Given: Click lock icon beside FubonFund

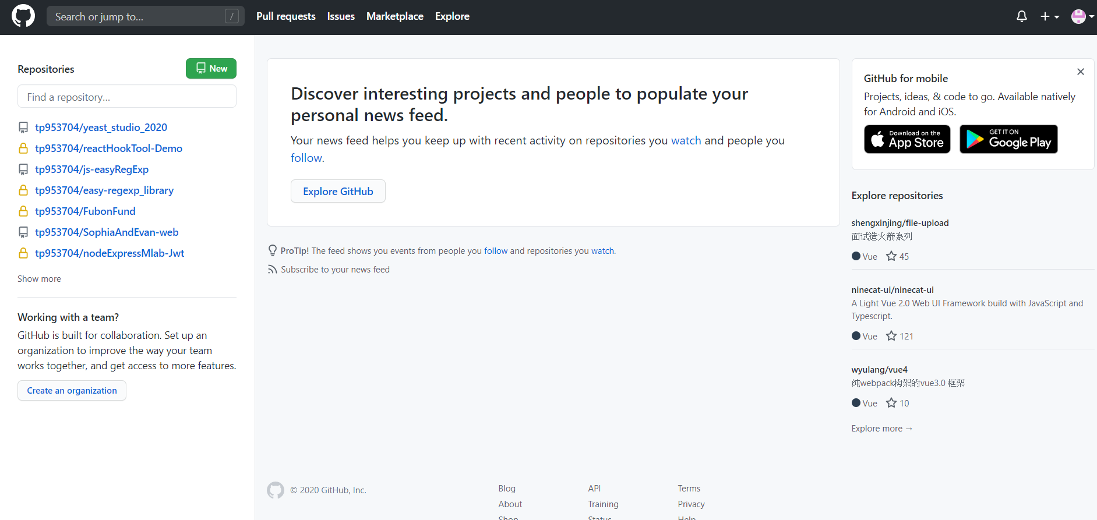Looking at the screenshot, I should (23, 211).
